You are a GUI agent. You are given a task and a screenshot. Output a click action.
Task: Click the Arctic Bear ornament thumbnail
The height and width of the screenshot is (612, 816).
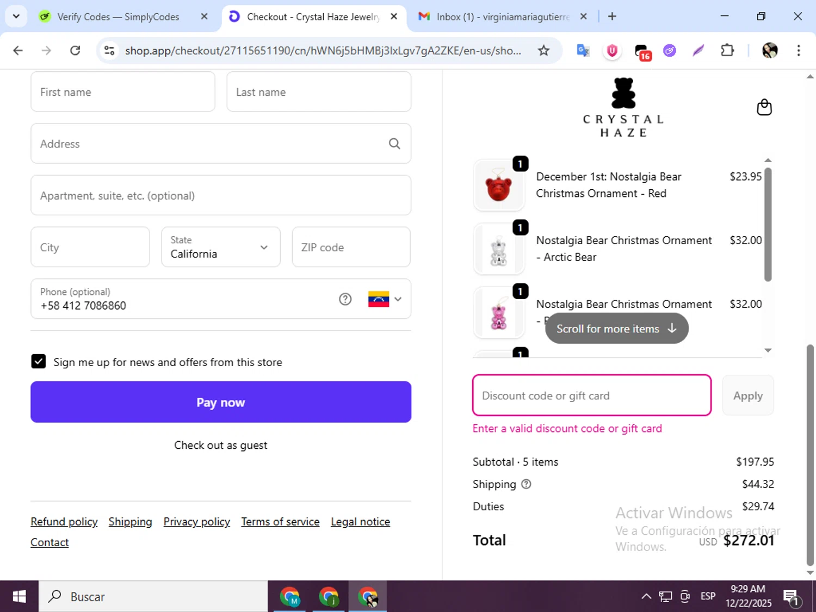(x=499, y=249)
